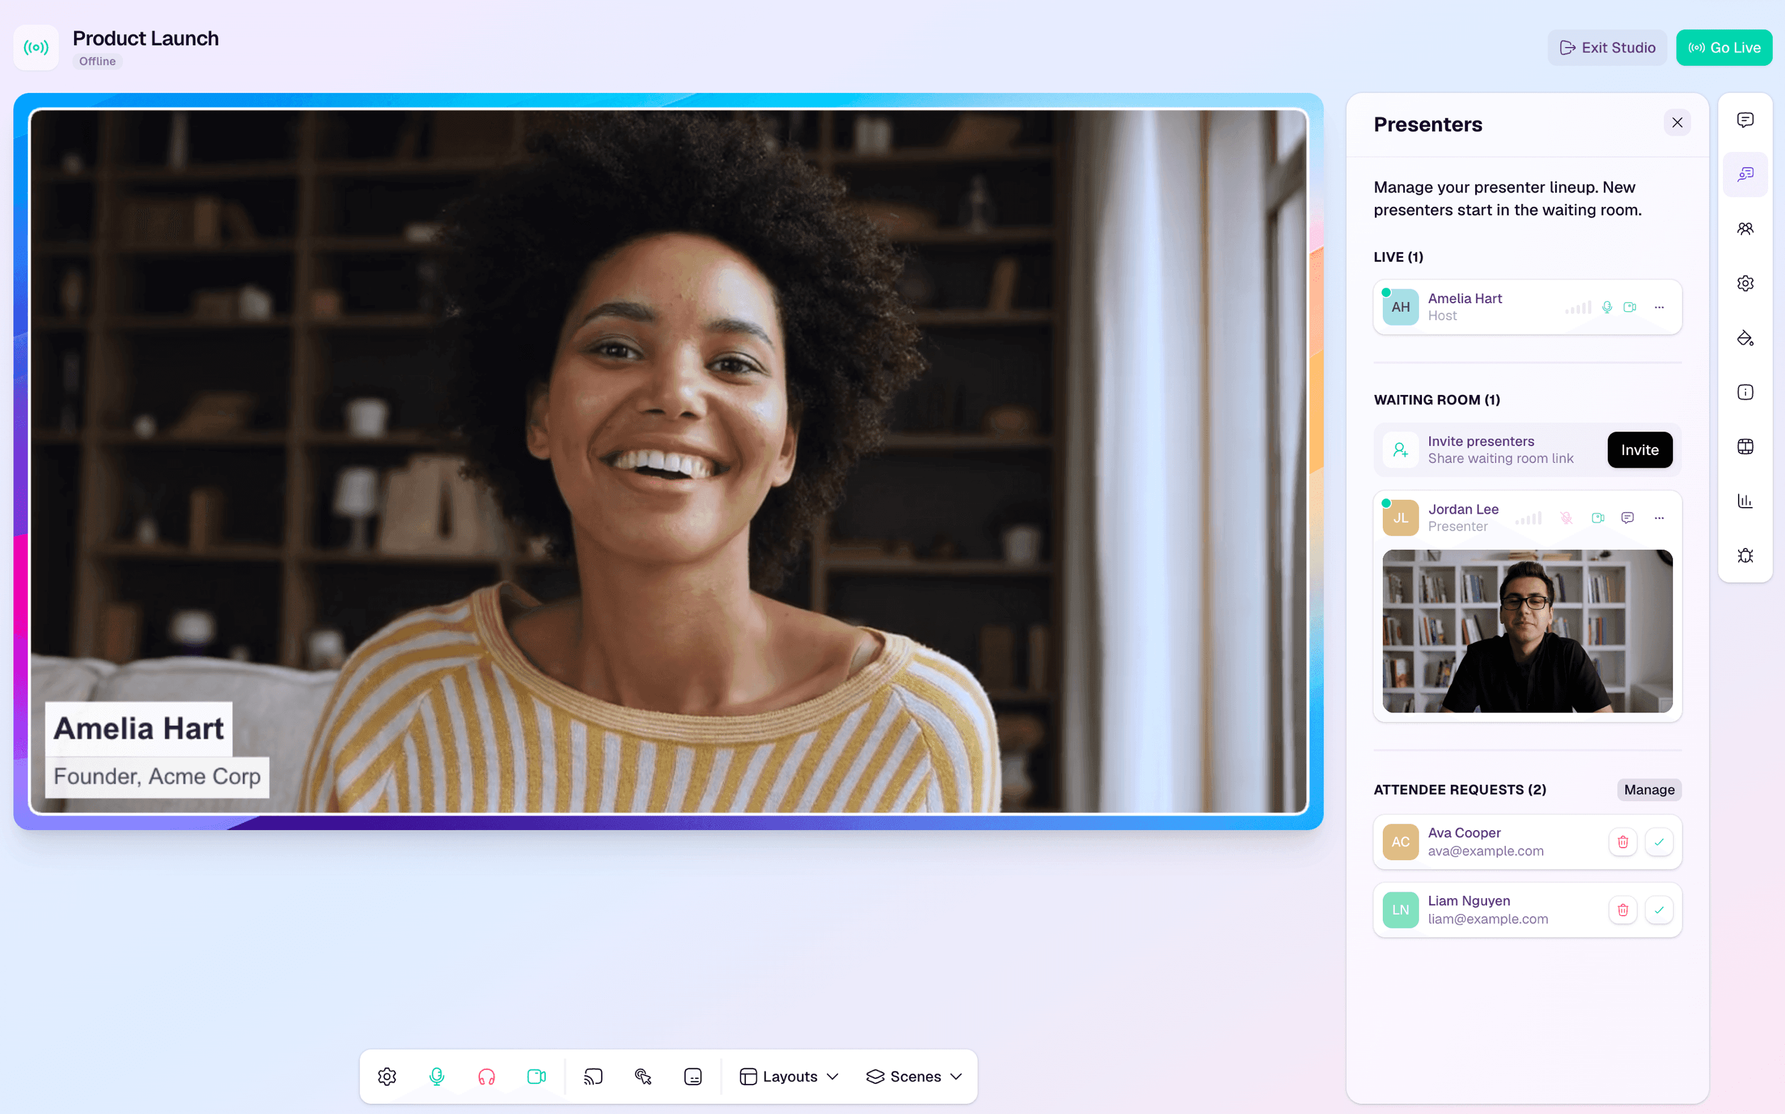This screenshot has width=1785, height=1114.
Task: Close the Presenters panel
Action: click(1676, 122)
